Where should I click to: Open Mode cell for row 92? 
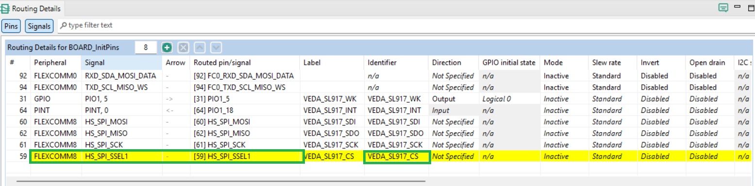pyautogui.click(x=565, y=76)
